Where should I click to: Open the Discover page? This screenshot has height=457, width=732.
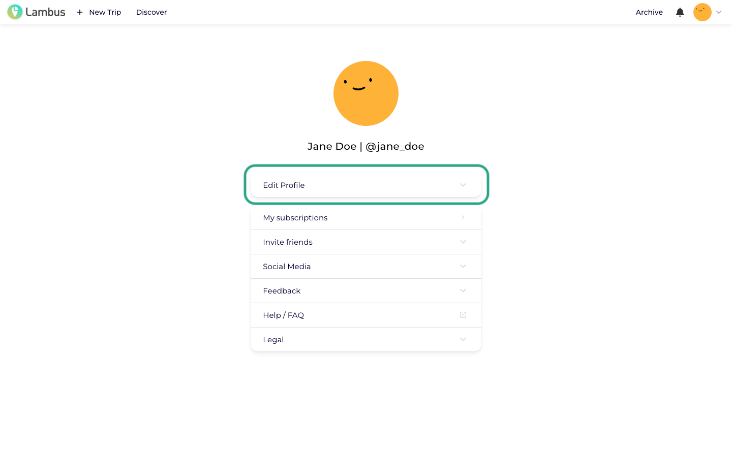(151, 12)
